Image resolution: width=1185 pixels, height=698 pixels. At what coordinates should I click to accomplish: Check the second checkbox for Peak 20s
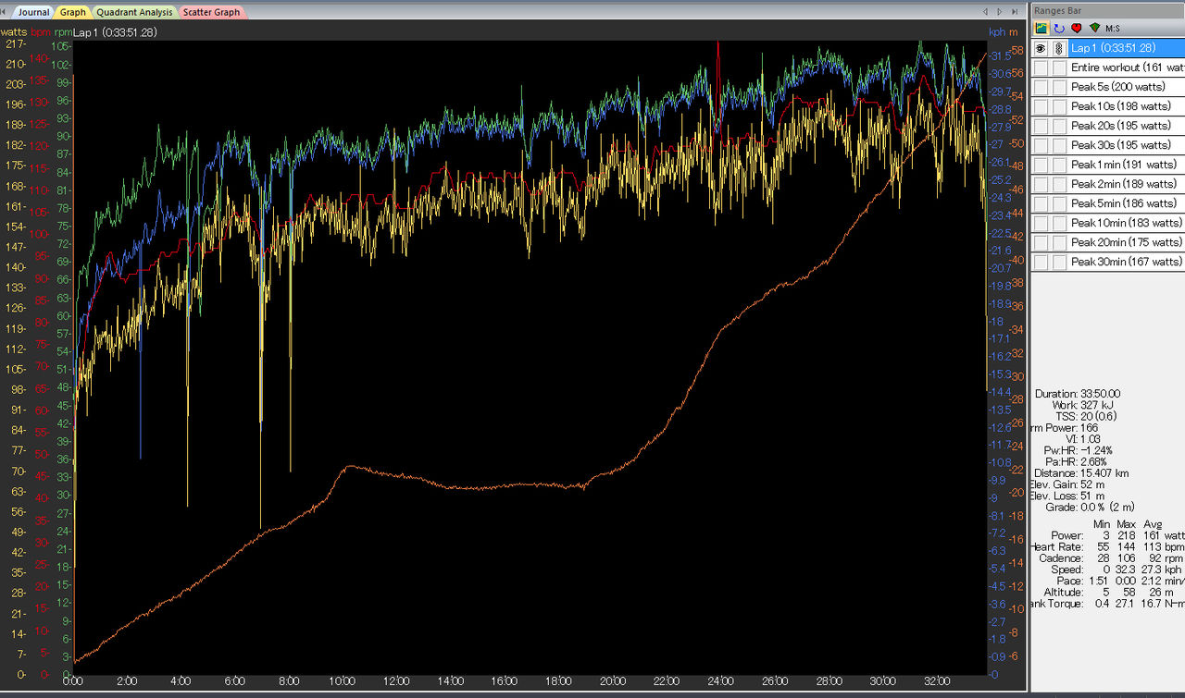pyautogui.click(x=1059, y=126)
